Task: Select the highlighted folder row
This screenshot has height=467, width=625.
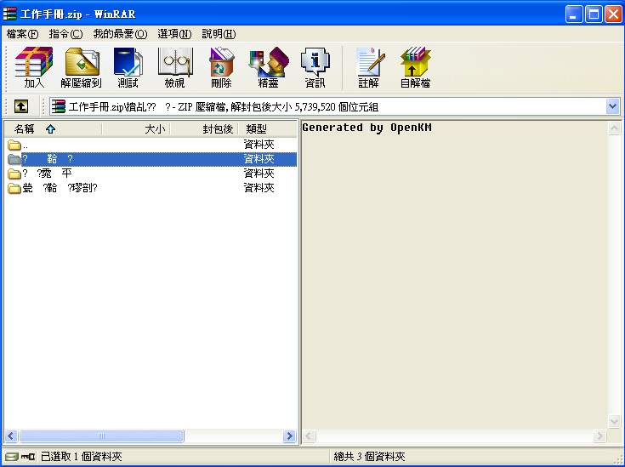Action: pos(151,159)
